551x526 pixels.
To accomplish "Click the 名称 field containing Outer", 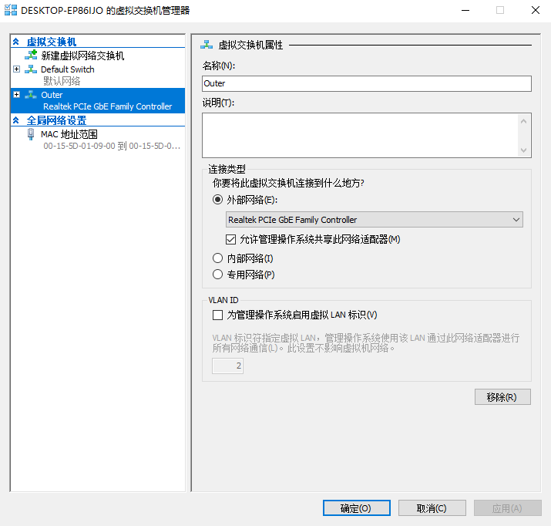I will pos(367,83).
